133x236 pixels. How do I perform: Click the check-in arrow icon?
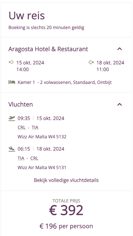coord(11,62)
